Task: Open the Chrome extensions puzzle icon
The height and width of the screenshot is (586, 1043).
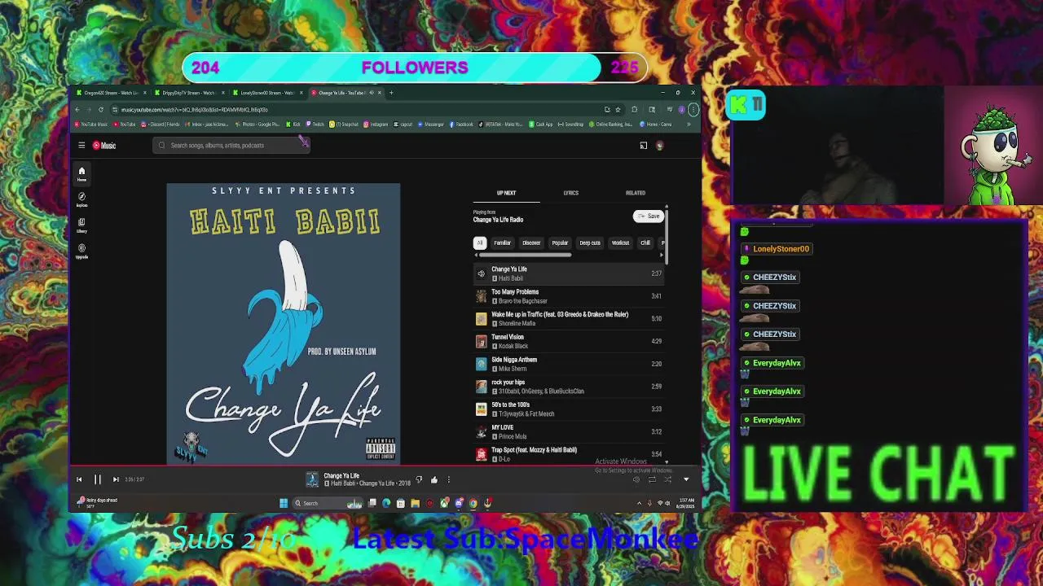Action: pos(635,110)
